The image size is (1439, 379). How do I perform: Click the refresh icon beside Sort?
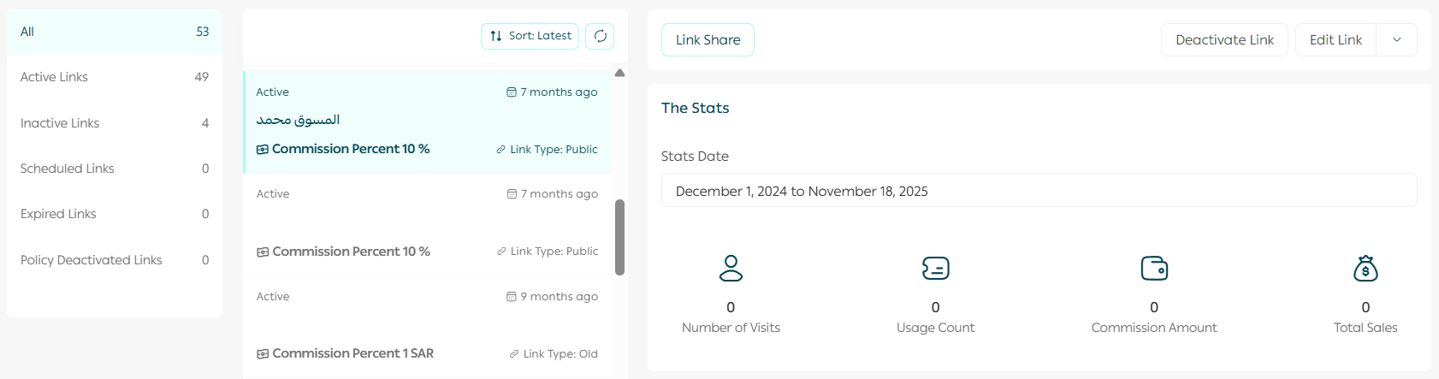[600, 36]
